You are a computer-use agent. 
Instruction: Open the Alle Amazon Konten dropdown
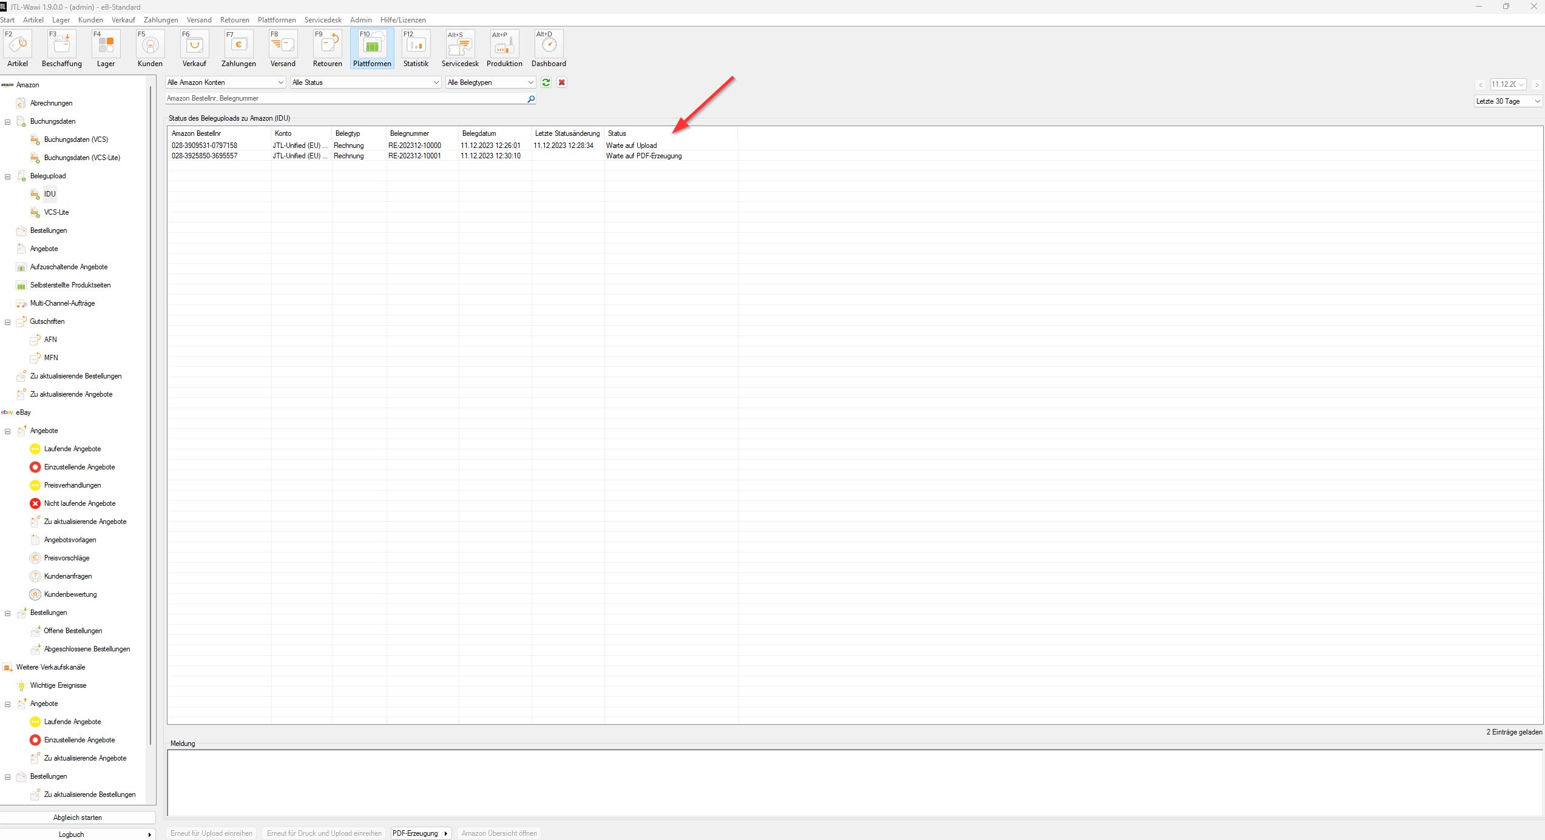pos(225,82)
